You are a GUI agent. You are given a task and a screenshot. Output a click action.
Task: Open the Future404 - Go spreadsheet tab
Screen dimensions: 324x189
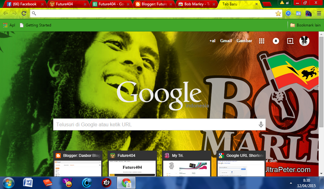point(111,4)
